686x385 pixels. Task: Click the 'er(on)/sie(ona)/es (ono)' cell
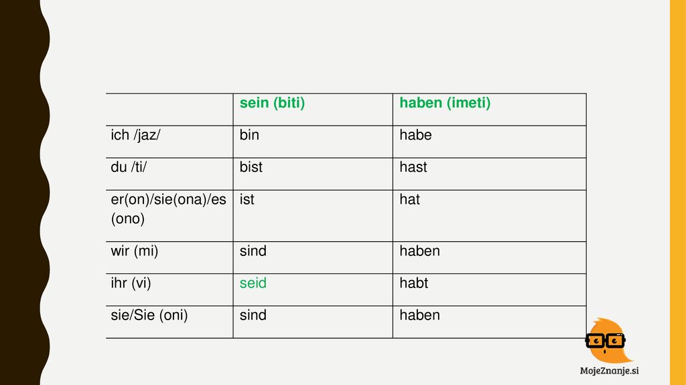(x=169, y=216)
